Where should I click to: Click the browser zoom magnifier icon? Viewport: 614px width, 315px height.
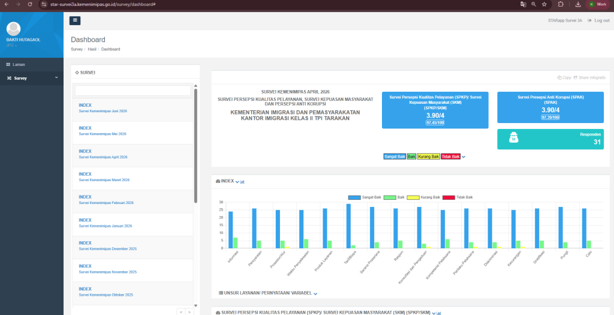534,4
